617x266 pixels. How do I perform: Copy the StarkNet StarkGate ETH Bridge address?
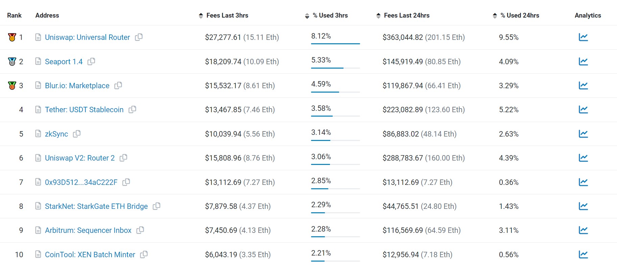pos(157,206)
